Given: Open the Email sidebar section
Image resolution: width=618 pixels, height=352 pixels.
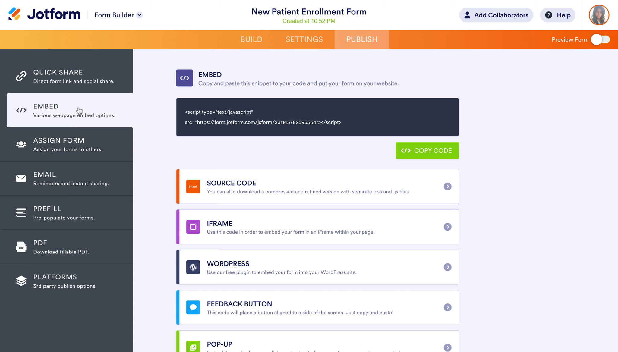Looking at the screenshot, I should (x=67, y=178).
